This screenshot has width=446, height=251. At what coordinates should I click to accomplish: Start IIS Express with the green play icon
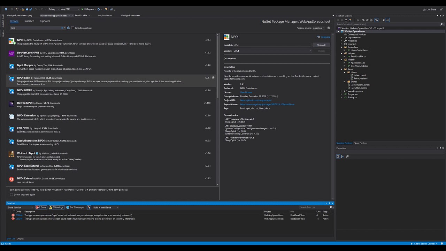coord(82,9)
